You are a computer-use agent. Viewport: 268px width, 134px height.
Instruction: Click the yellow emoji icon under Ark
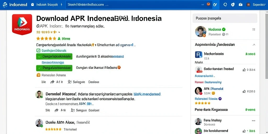click(x=213, y=93)
